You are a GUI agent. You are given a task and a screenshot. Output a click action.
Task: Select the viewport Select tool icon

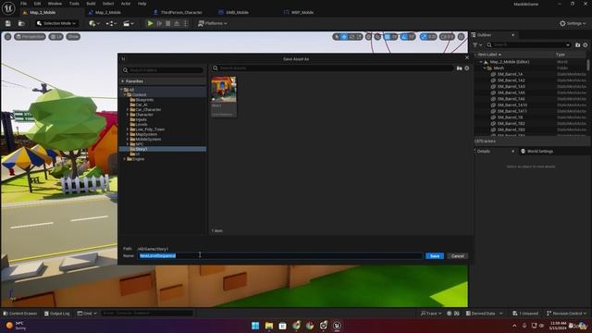coord(337,37)
